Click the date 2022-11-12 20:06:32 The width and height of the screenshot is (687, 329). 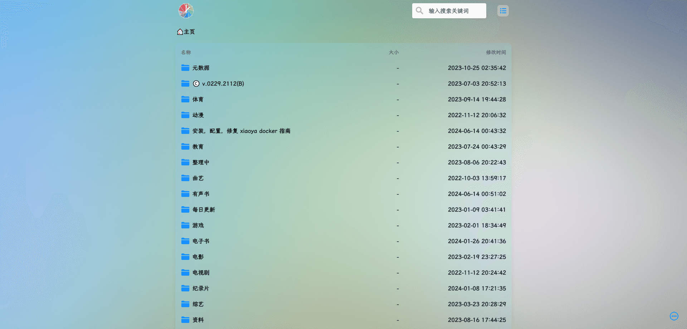(477, 115)
